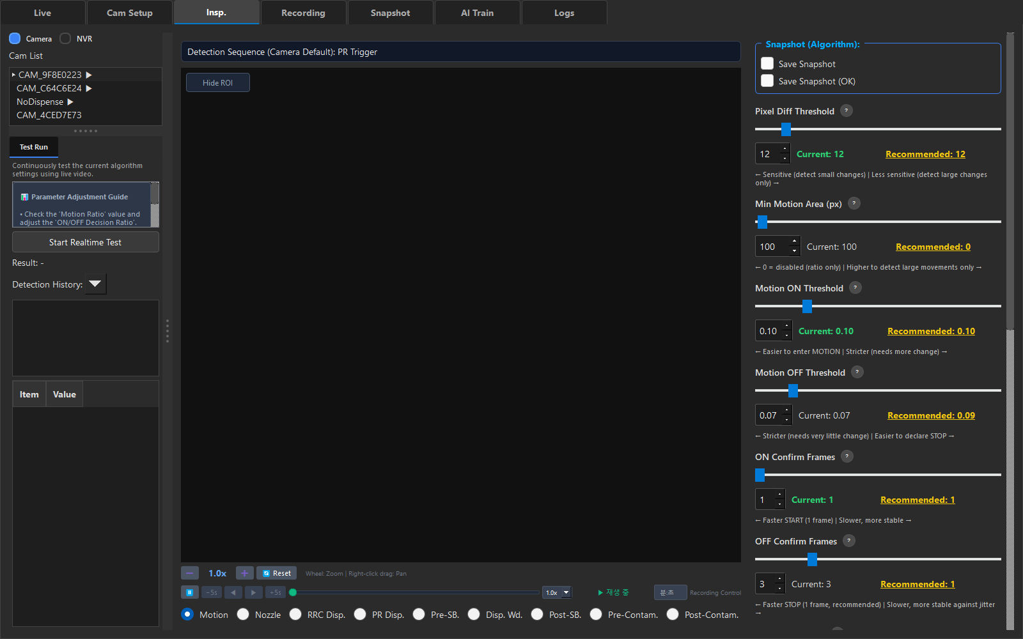The width and height of the screenshot is (1023, 639).
Task: Select Camera source radio button
Action: pyautogui.click(x=15, y=38)
